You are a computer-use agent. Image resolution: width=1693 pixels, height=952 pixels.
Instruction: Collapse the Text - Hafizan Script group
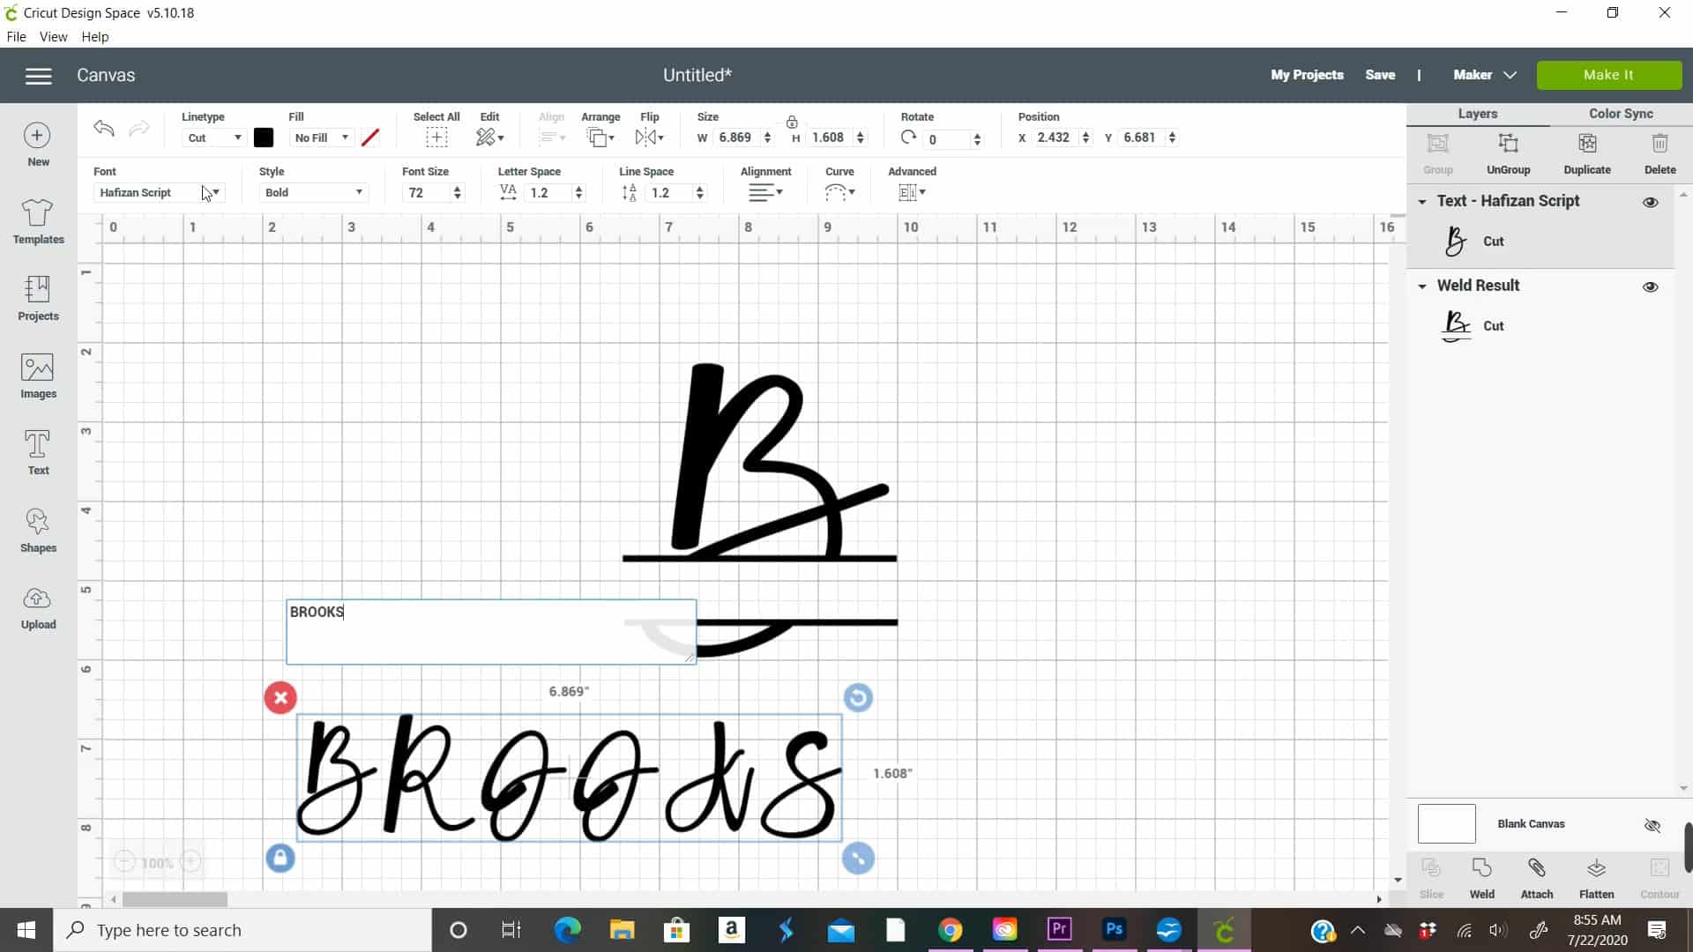tap(1422, 202)
